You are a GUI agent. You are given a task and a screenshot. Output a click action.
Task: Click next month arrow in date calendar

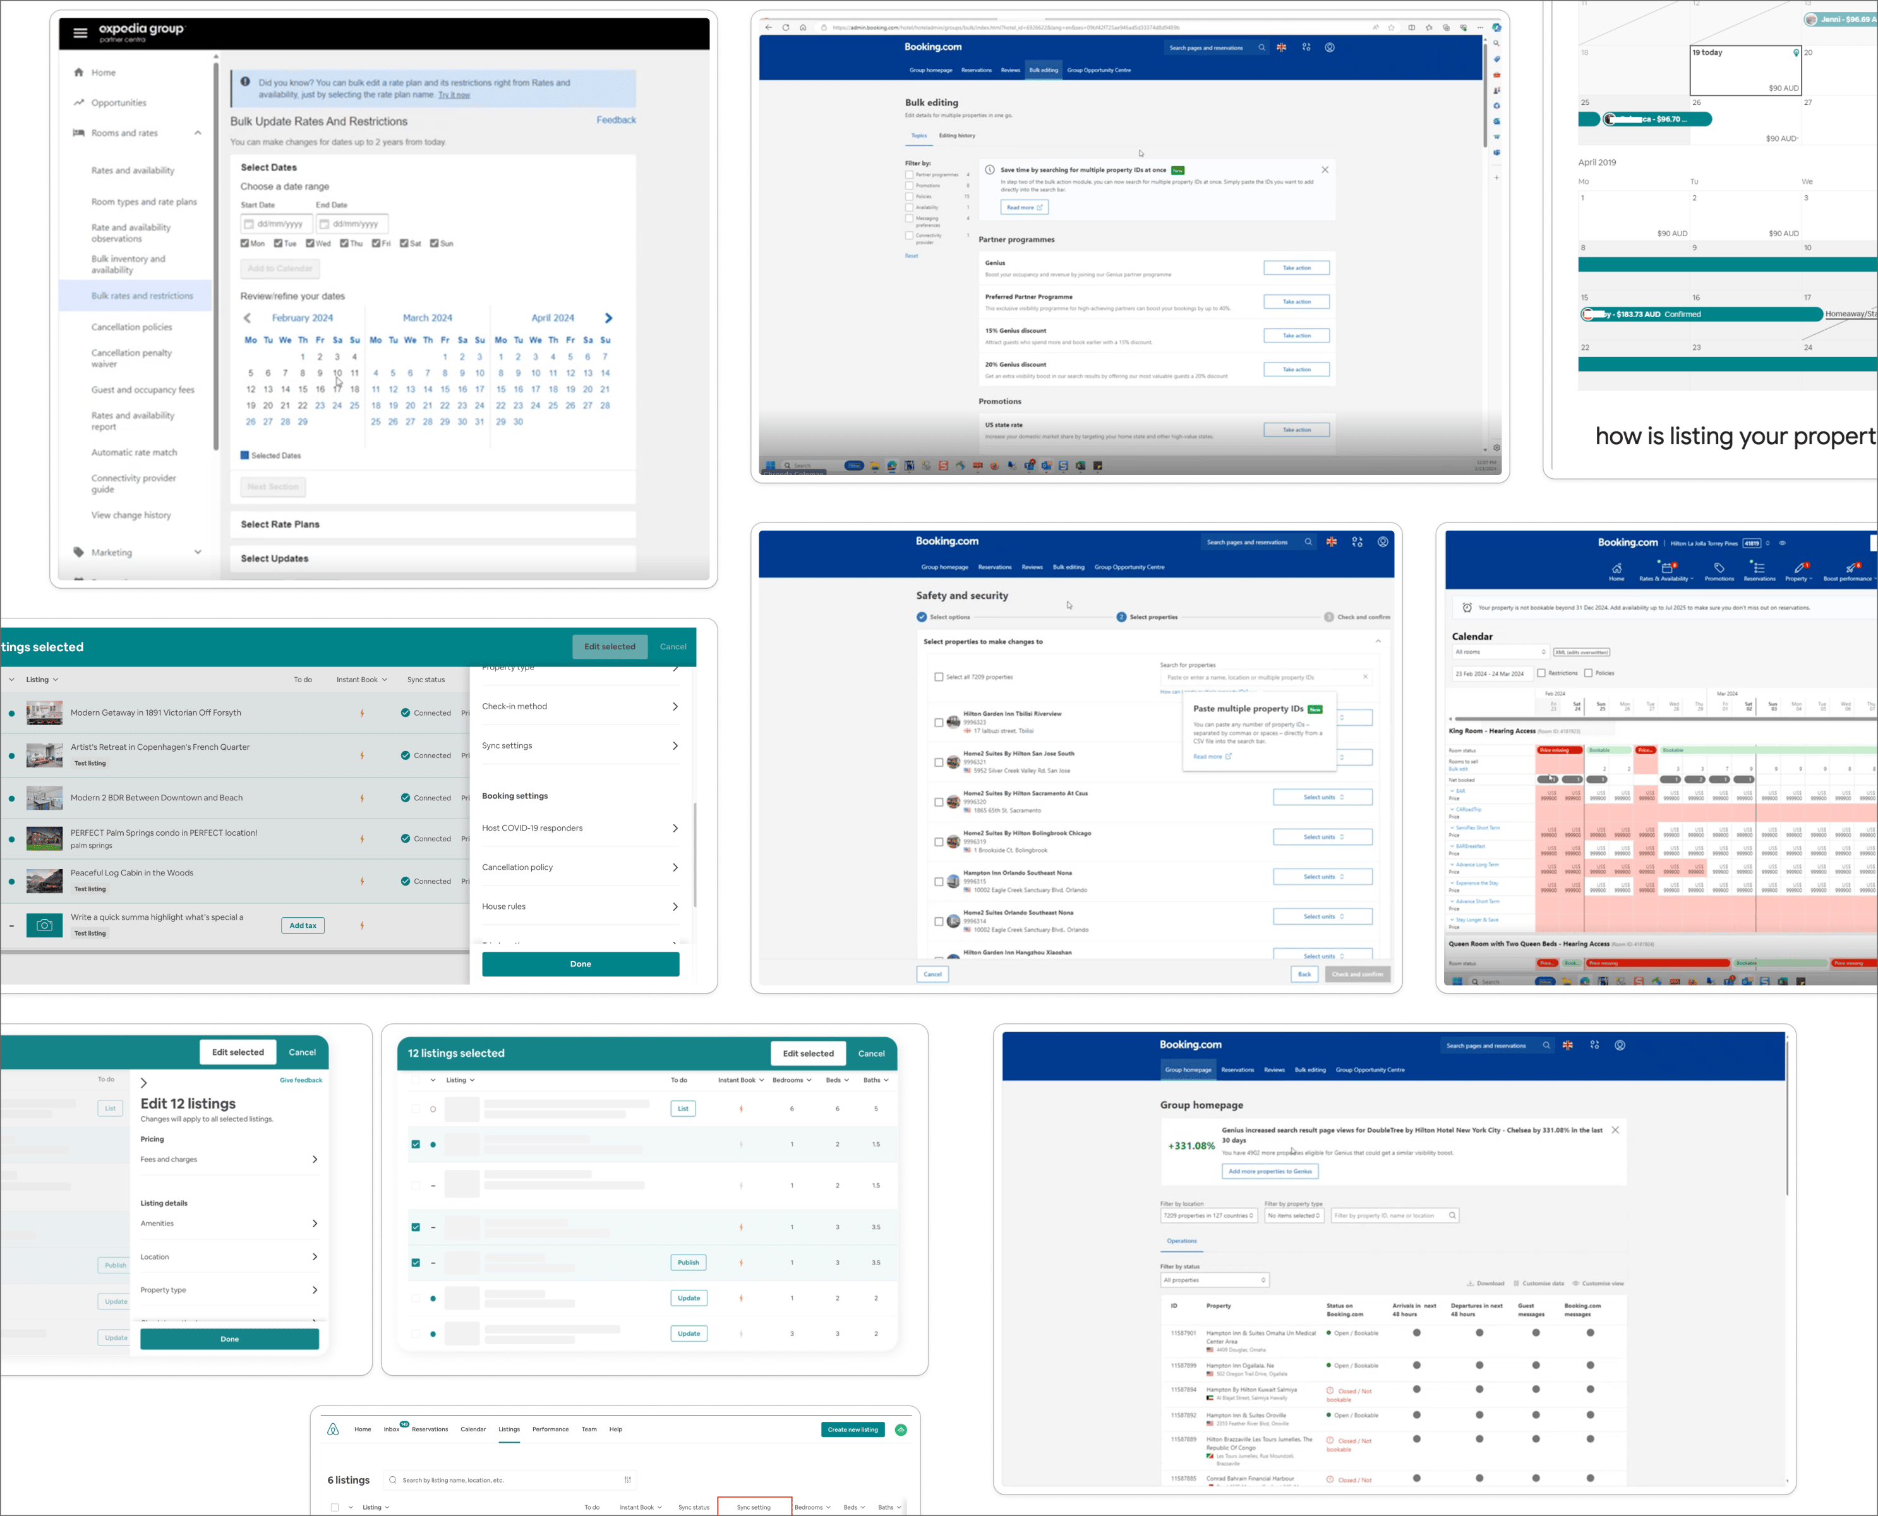click(608, 318)
